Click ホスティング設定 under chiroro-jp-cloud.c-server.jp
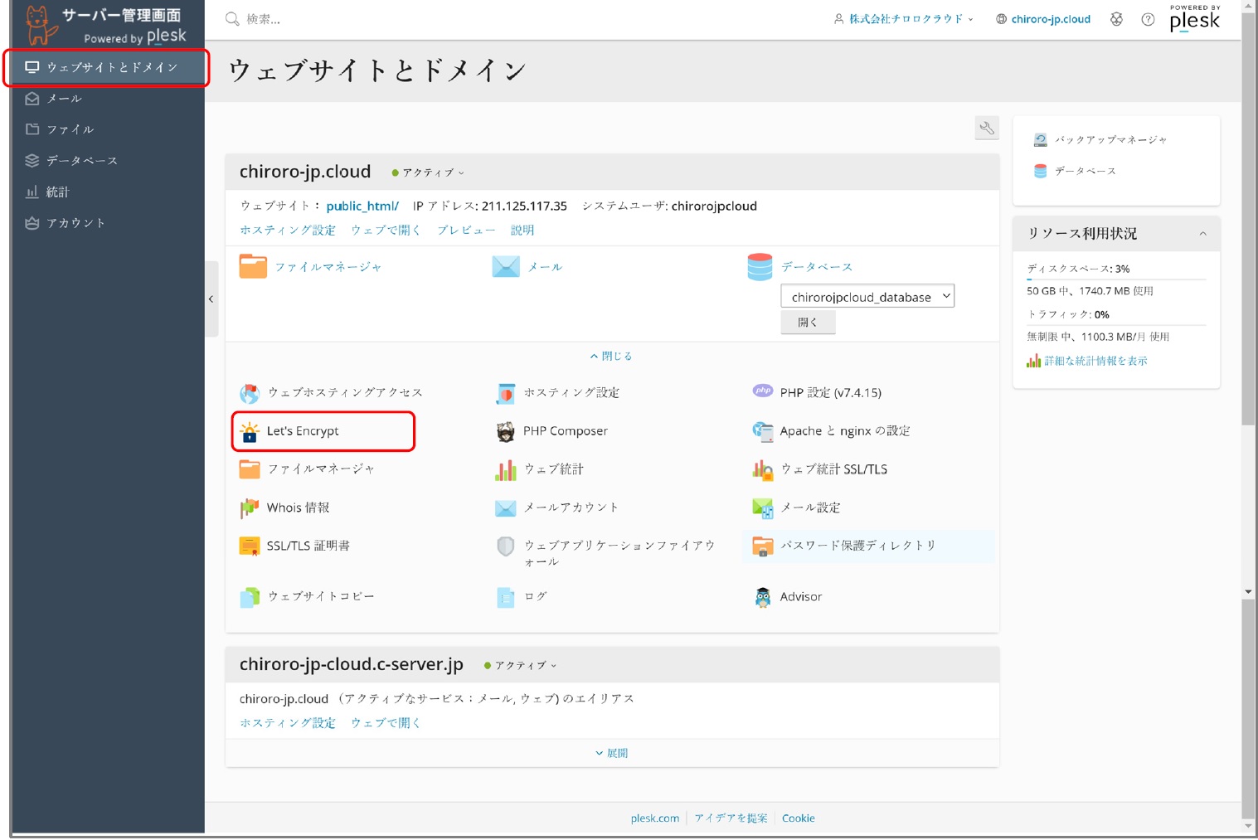Viewport: 1258px width, 840px height. pos(288,722)
